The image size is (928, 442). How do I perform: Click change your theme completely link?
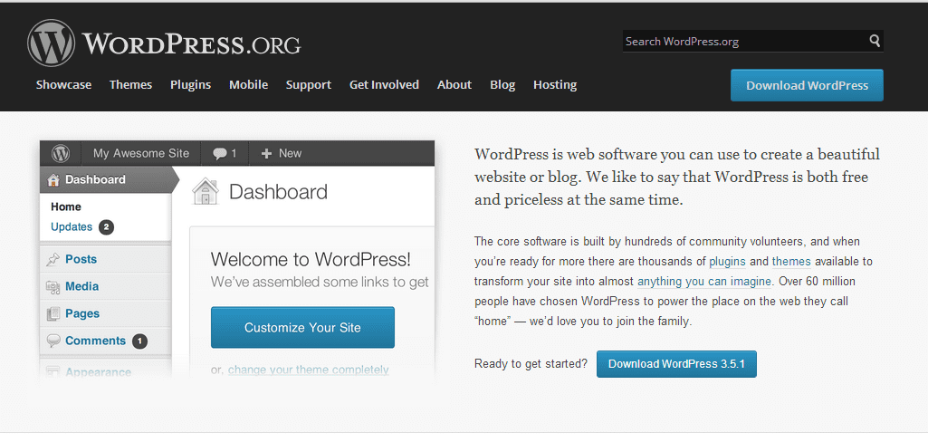[x=309, y=370]
